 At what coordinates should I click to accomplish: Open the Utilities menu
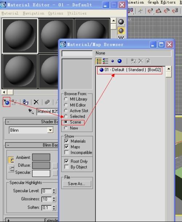77,13
